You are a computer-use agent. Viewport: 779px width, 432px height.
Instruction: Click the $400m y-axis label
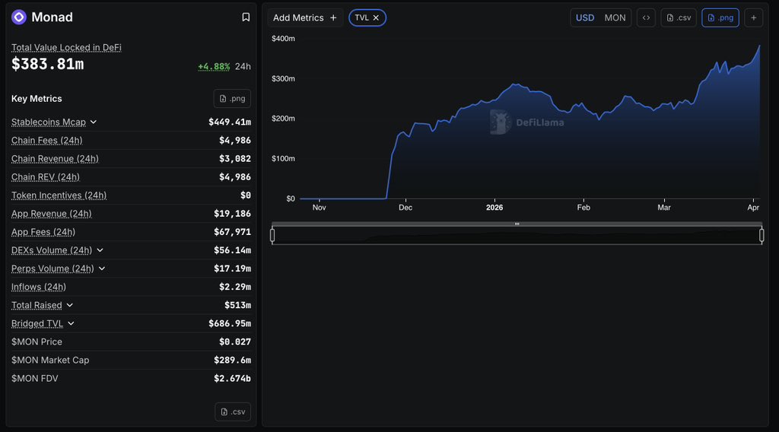(283, 39)
